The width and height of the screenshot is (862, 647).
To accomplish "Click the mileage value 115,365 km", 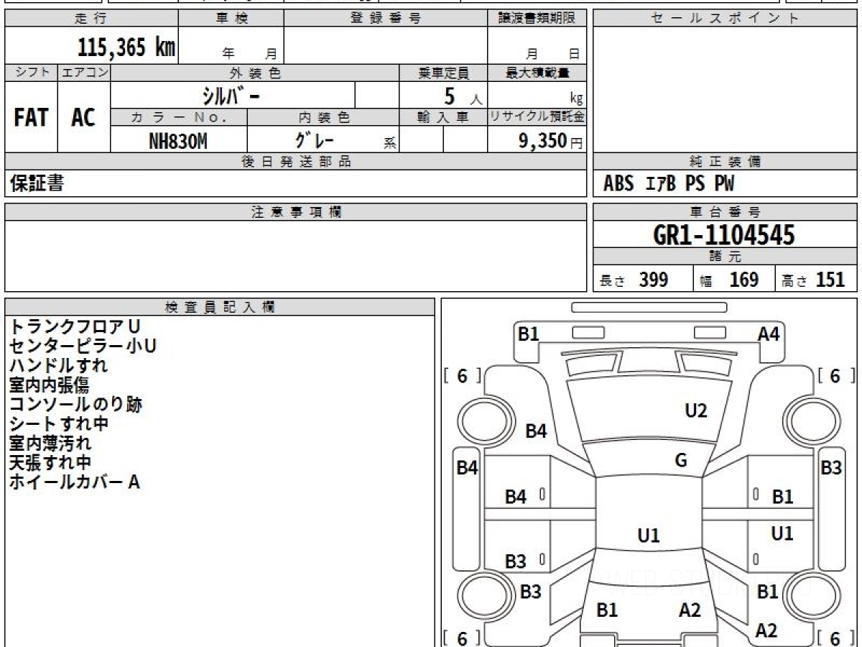I will click(x=126, y=47).
